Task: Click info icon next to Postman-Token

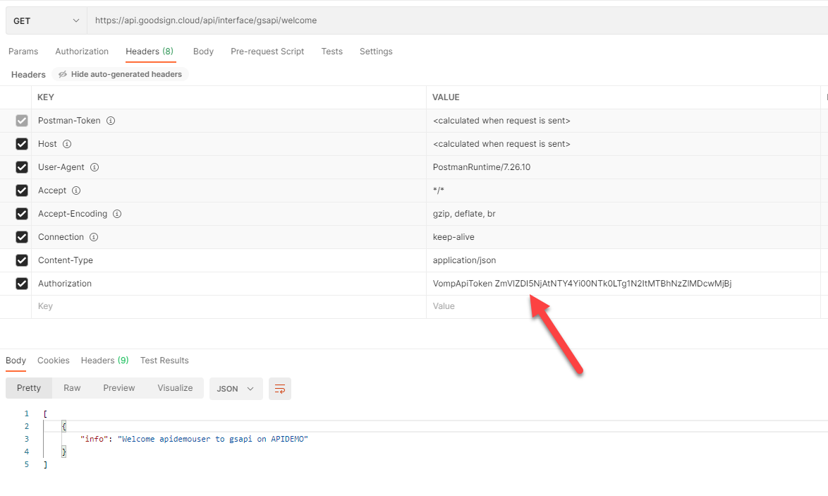Action: (111, 121)
